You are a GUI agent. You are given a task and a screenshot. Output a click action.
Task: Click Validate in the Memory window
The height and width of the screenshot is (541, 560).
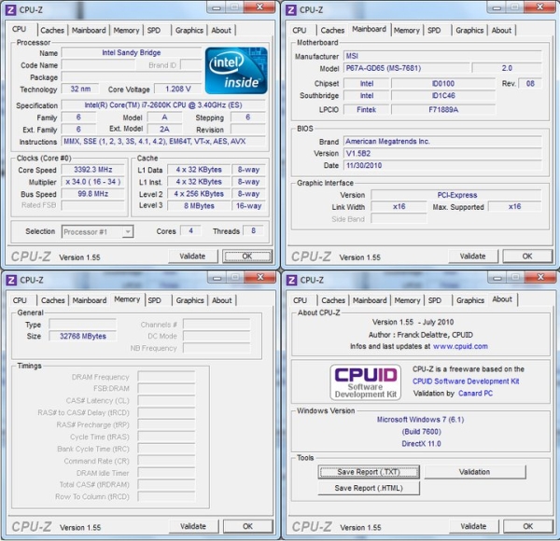coord(193,526)
